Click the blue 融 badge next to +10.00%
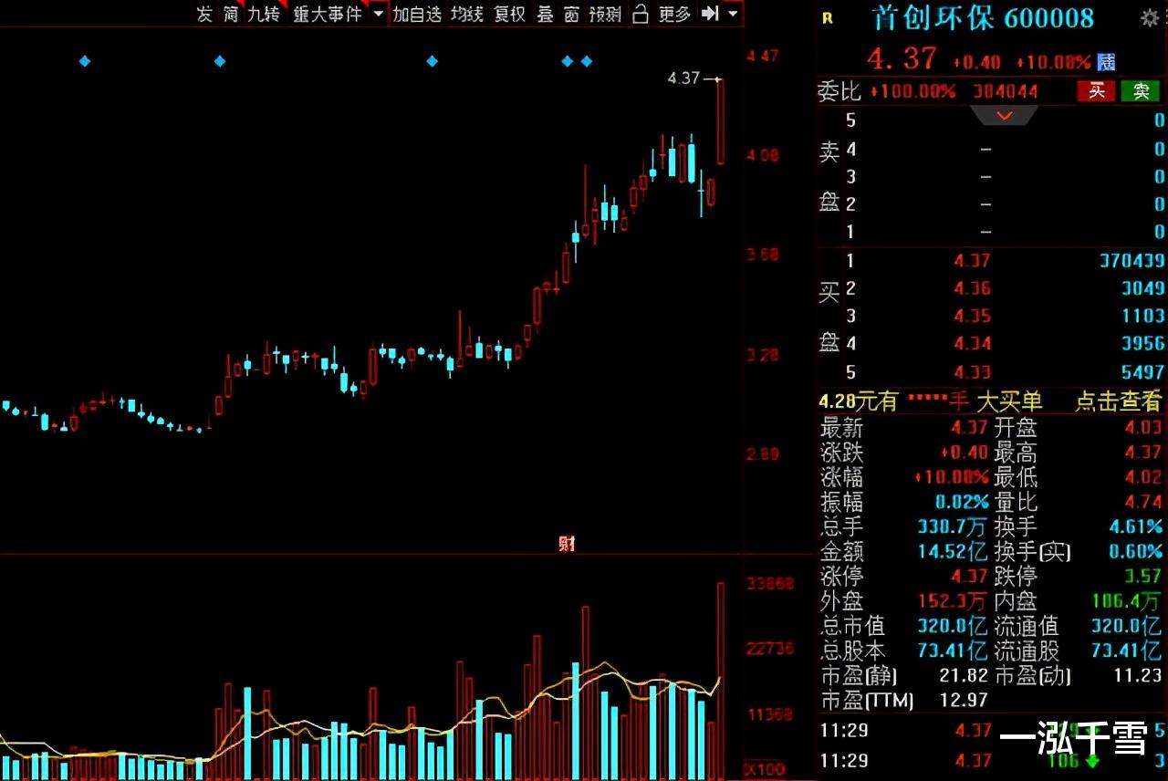 (x=1106, y=61)
